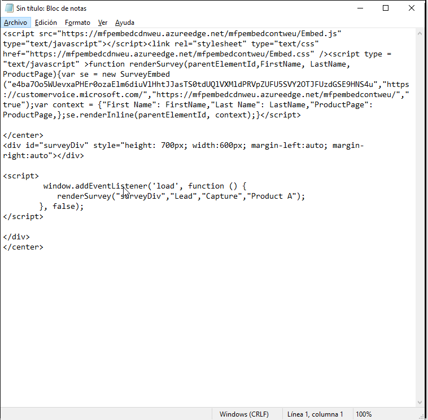Click the 'Windows (CRLF)' status bar entry
Image resolution: width=428 pixels, height=420 pixels.
tap(244, 414)
